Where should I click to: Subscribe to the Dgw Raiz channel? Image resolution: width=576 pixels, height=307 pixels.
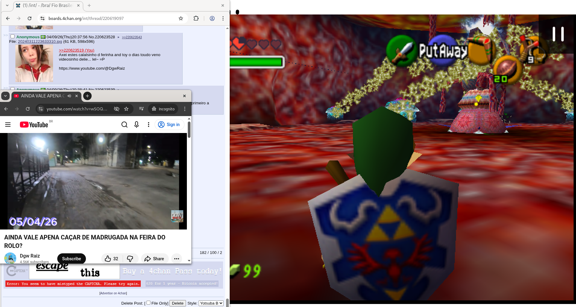click(71, 259)
